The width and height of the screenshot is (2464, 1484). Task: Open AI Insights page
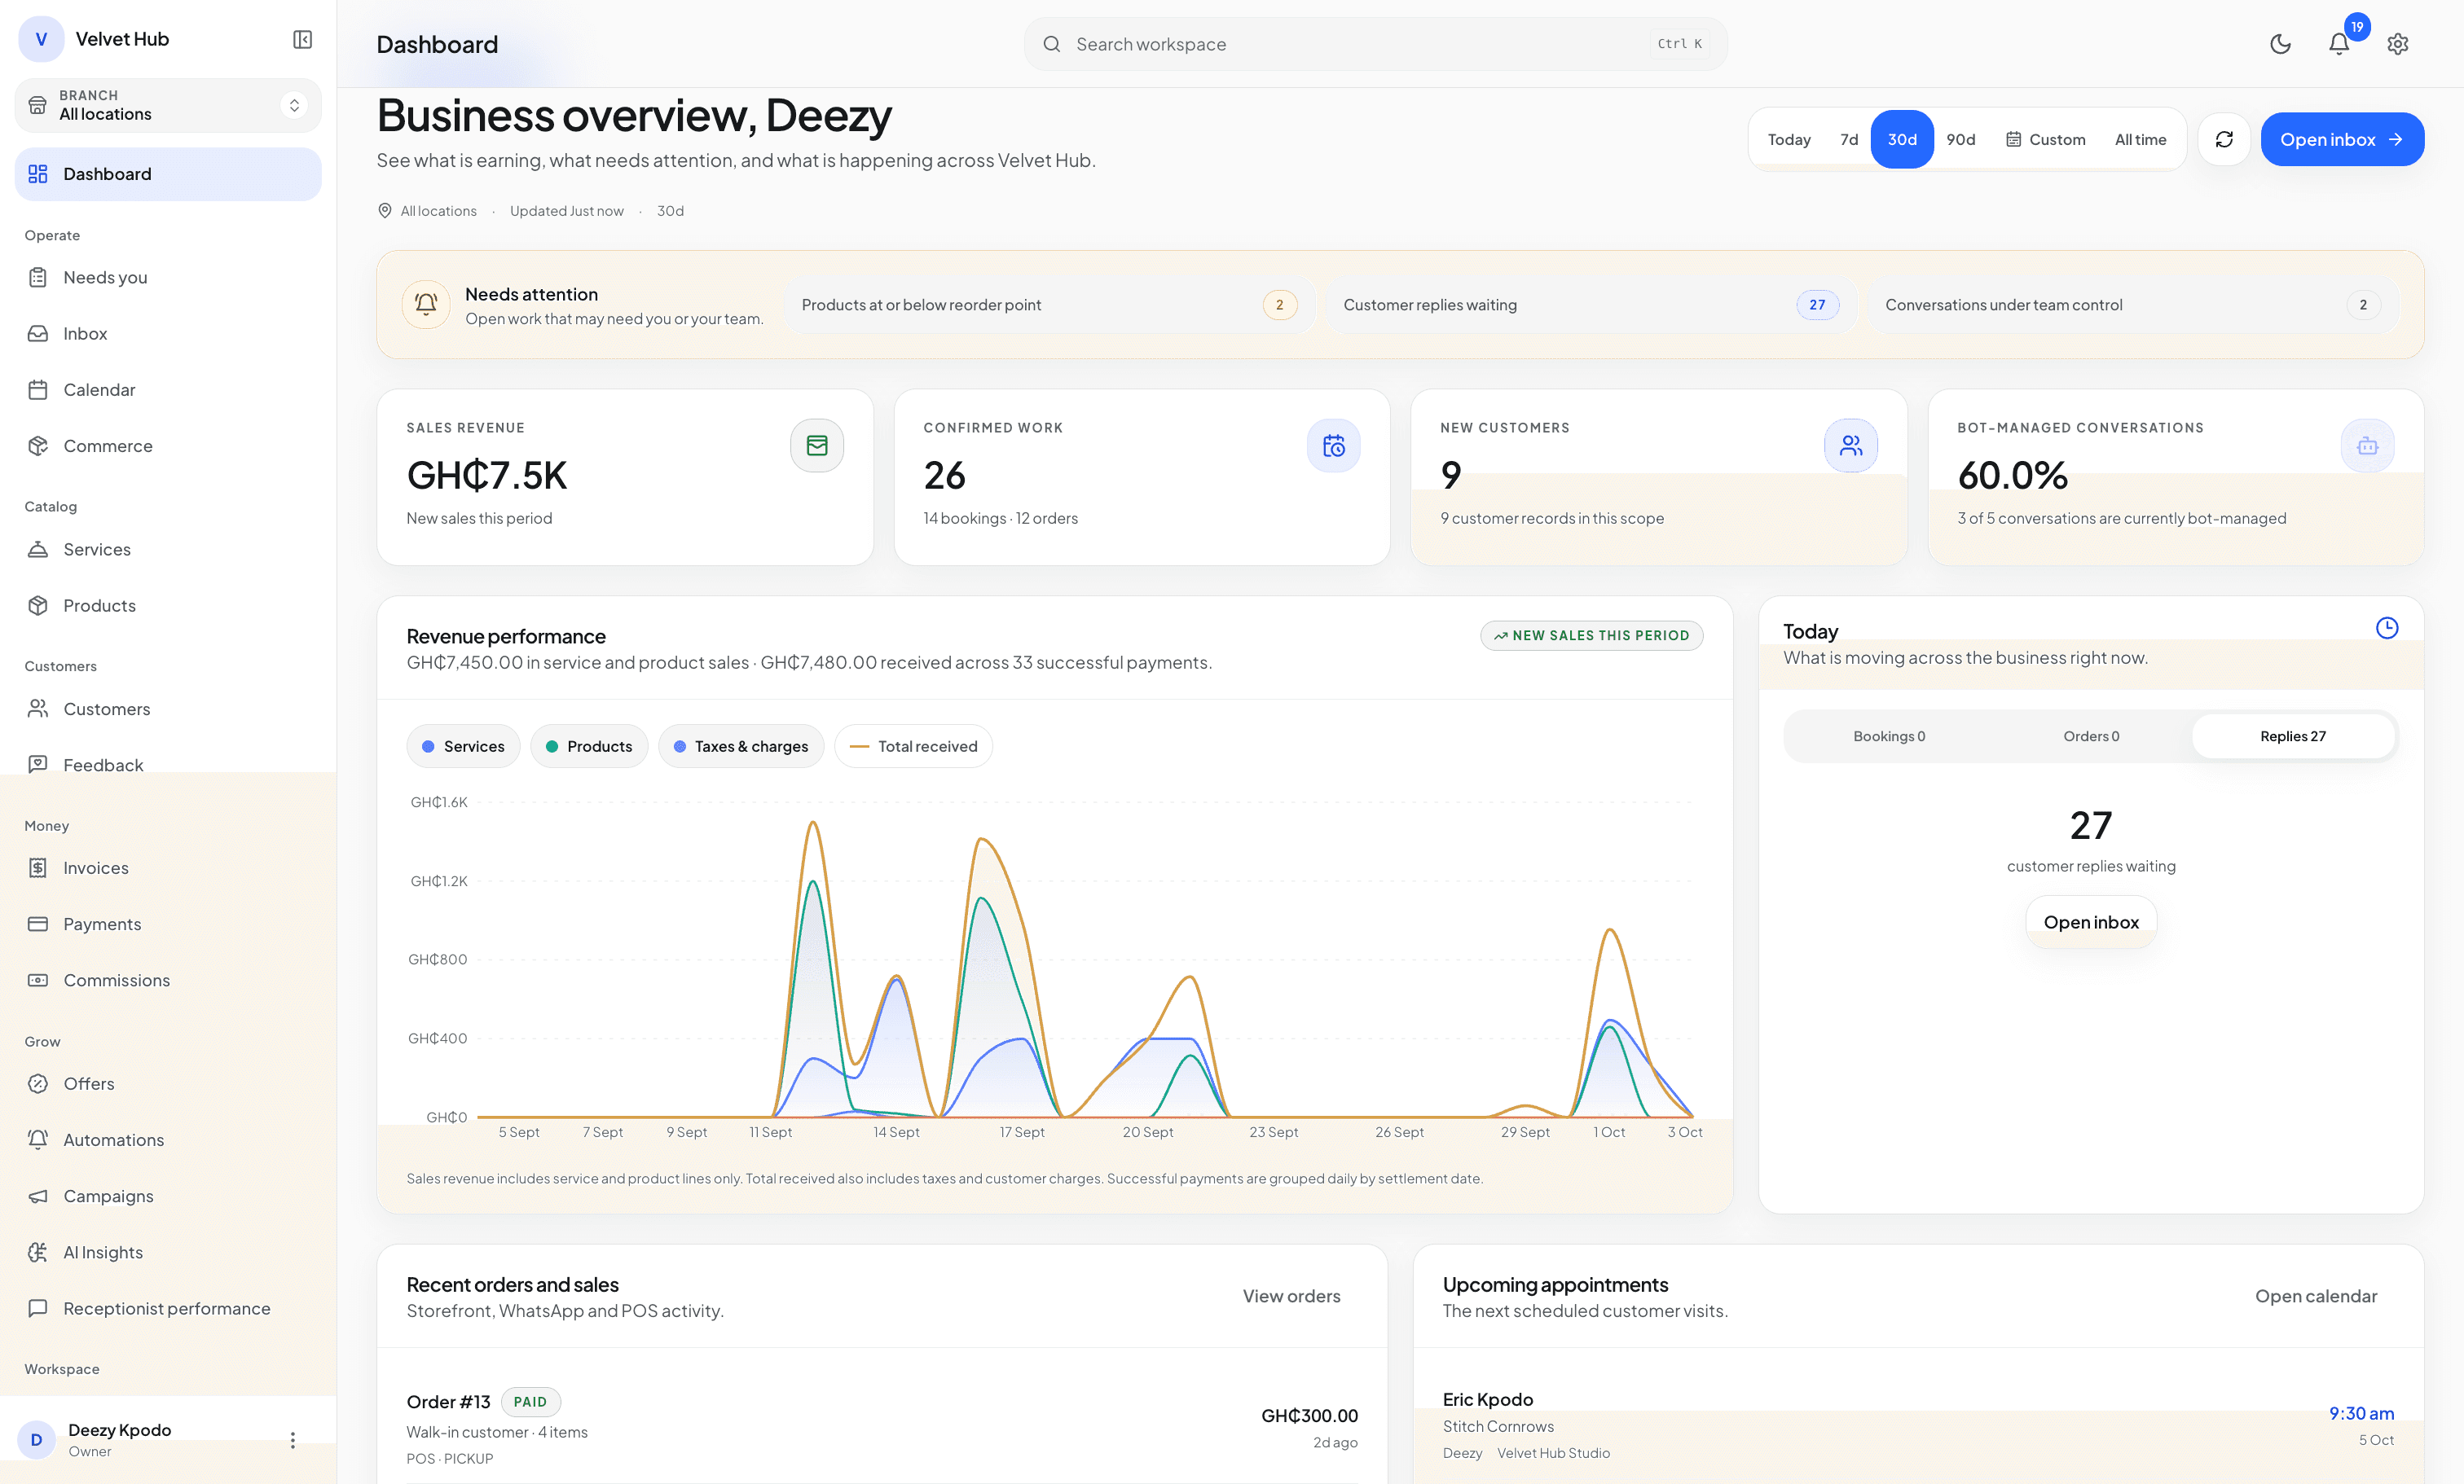[x=168, y=1252]
